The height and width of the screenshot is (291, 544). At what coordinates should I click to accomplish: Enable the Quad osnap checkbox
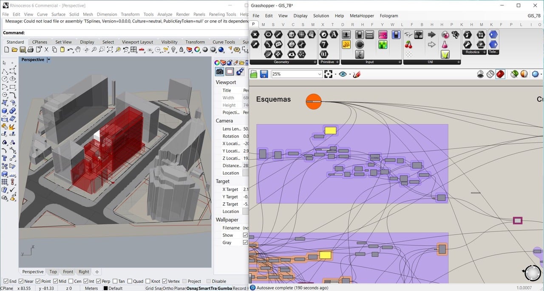[129, 281]
